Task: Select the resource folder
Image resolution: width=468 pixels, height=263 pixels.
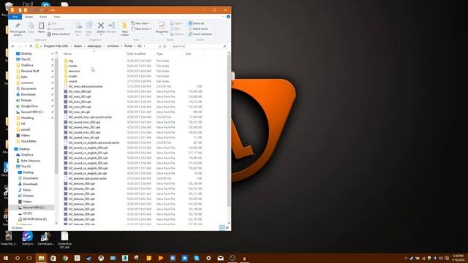Action: (x=74, y=71)
